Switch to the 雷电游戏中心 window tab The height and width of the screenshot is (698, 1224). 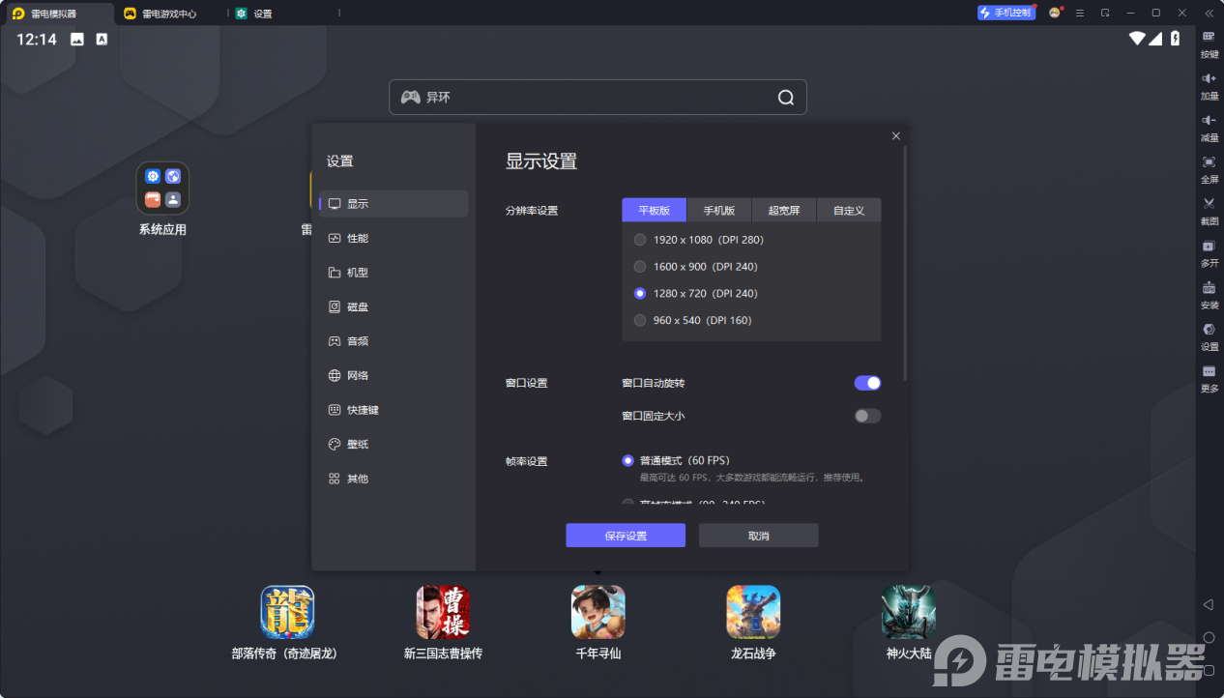(x=170, y=14)
